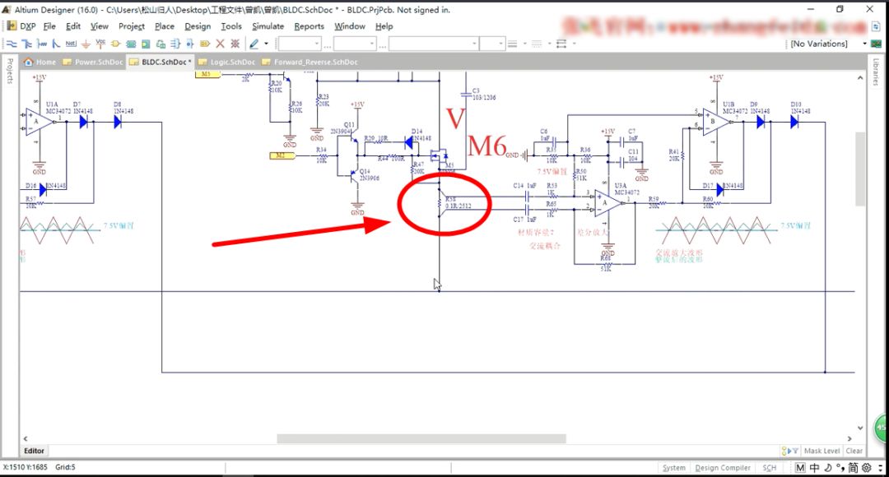
Task: Select the Place No ERC marker tool
Action: (220, 44)
